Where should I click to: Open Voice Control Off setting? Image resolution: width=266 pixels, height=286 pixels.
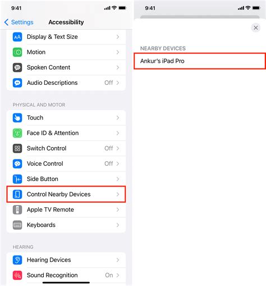point(66,164)
